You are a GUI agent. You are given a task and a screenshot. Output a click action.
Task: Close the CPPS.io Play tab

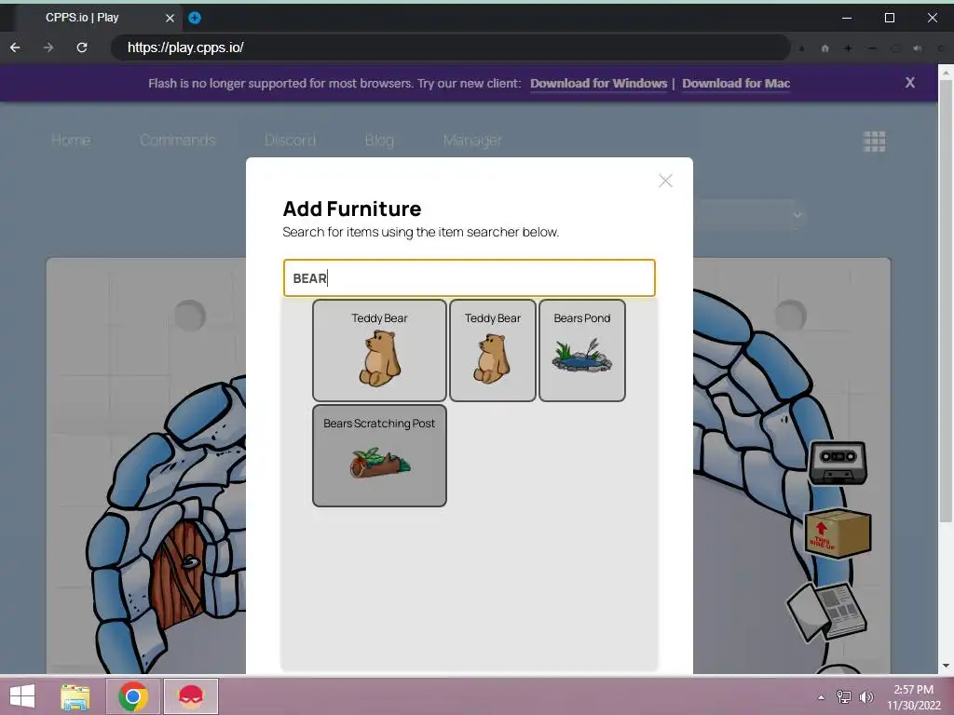pos(170,19)
